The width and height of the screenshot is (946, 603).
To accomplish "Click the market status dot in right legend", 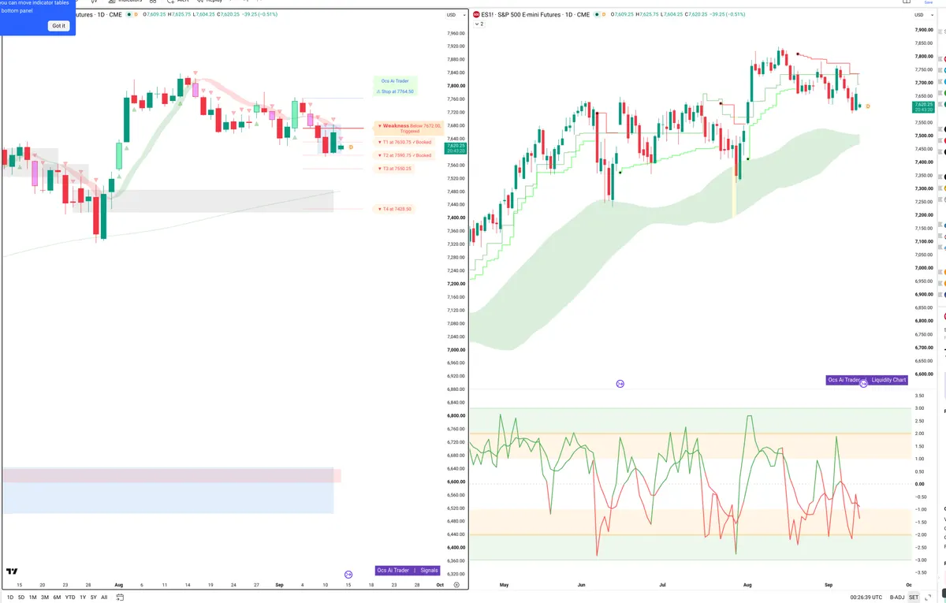I will 597,15.
